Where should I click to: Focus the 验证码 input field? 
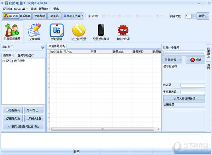[x=193, y=85]
